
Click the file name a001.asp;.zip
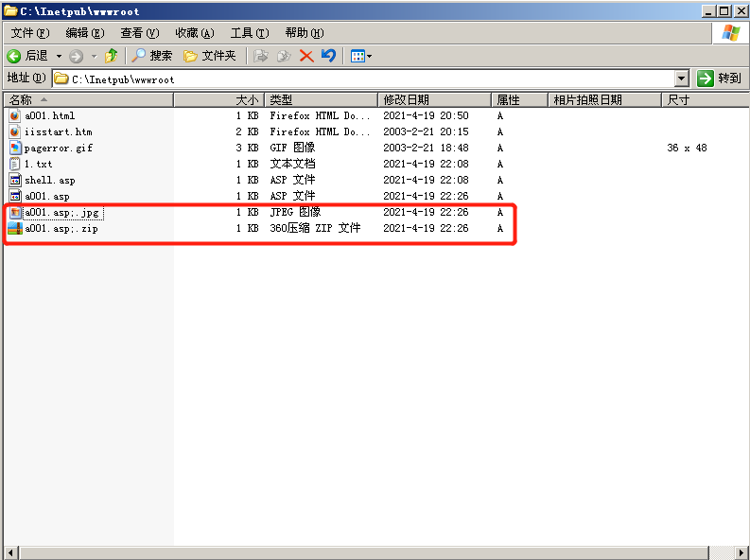tap(61, 229)
